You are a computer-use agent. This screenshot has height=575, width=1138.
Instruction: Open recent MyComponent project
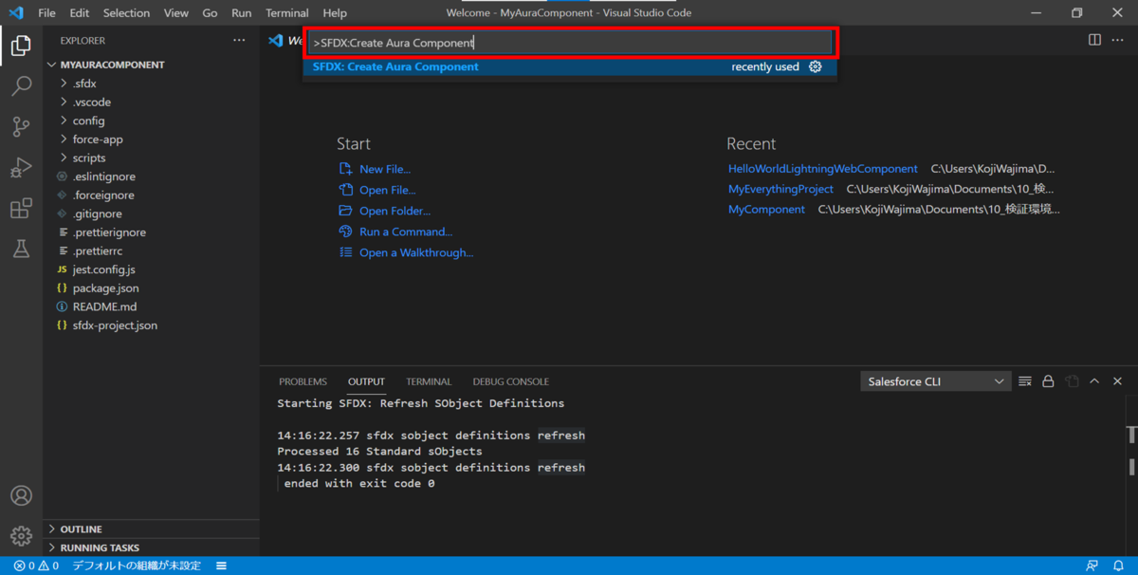(766, 209)
